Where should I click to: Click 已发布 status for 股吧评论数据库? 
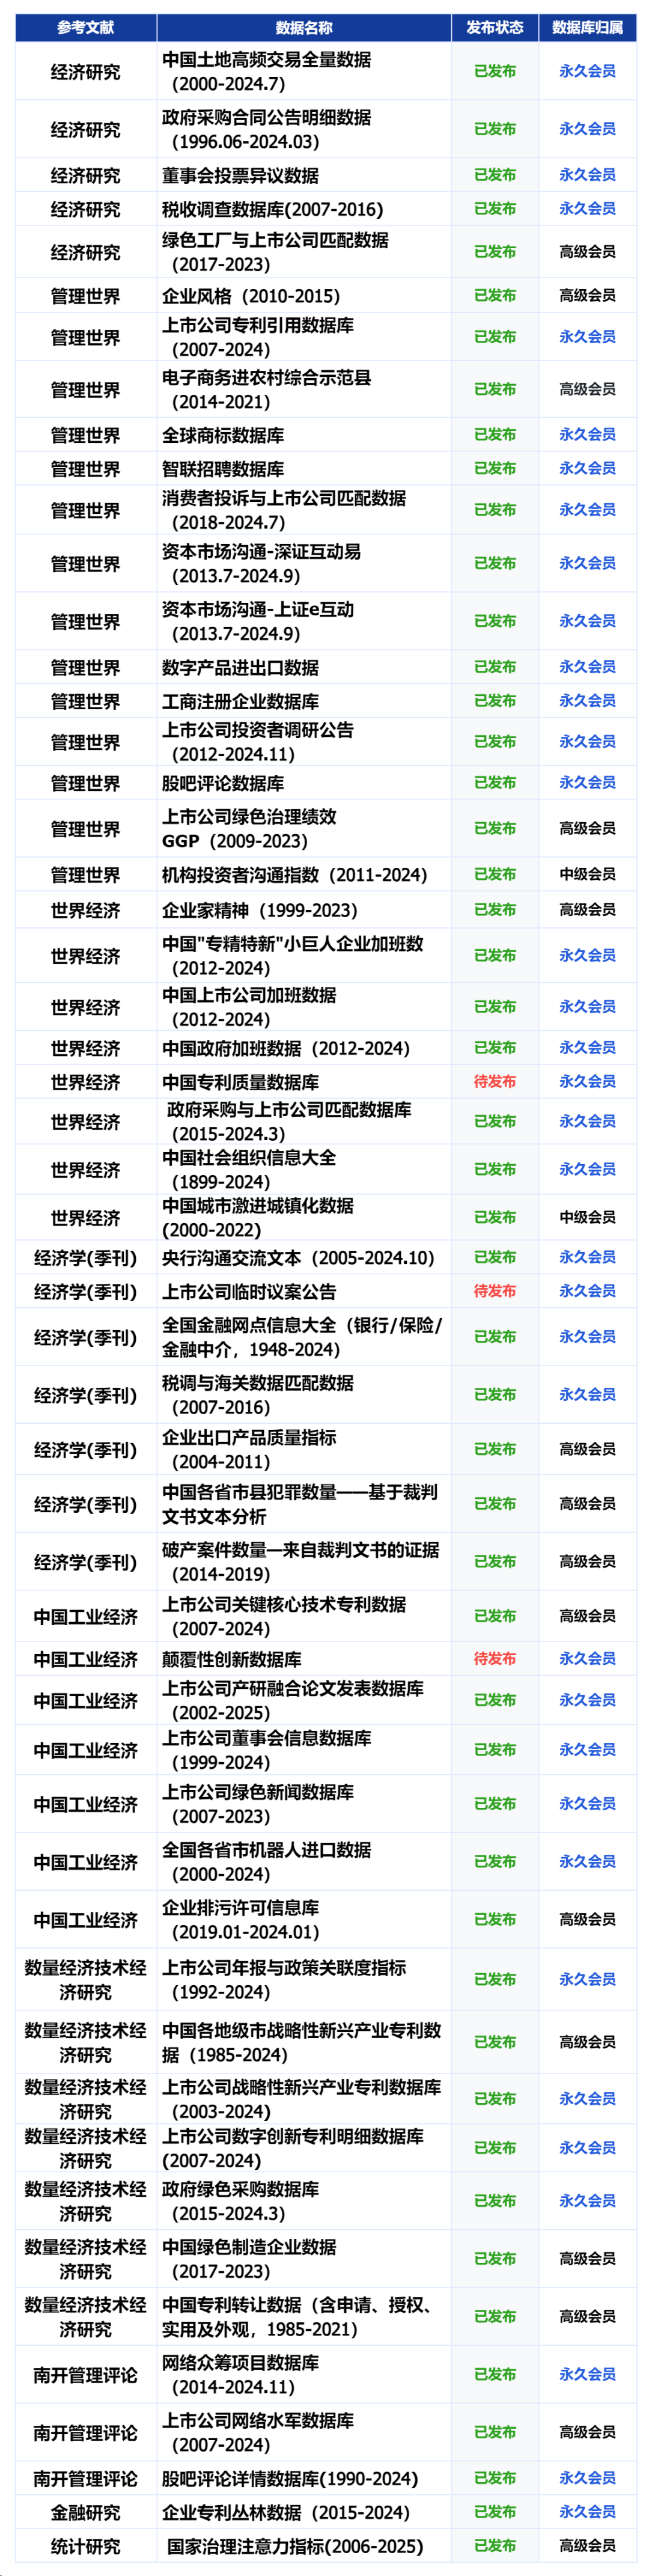tap(494, 783)
